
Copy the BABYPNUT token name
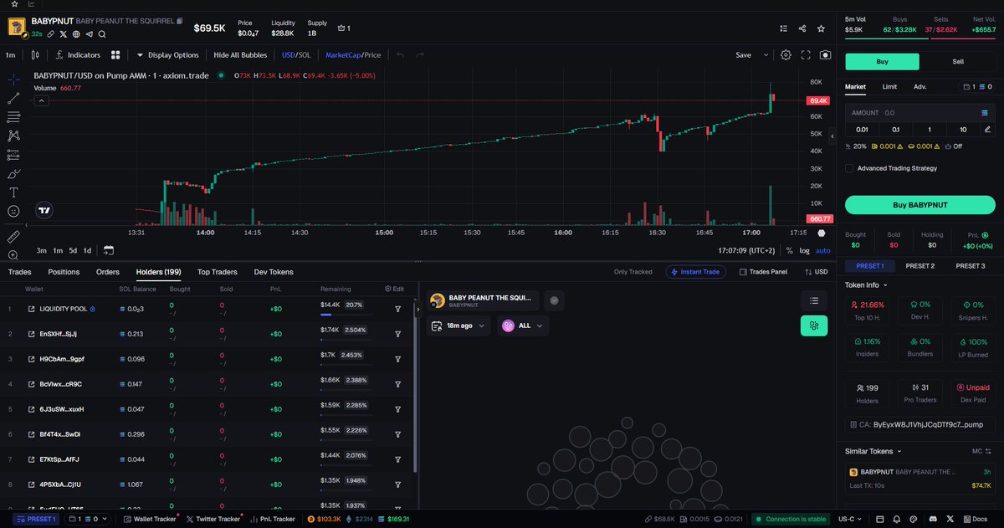pyautogui.click(x=180, y=20)
